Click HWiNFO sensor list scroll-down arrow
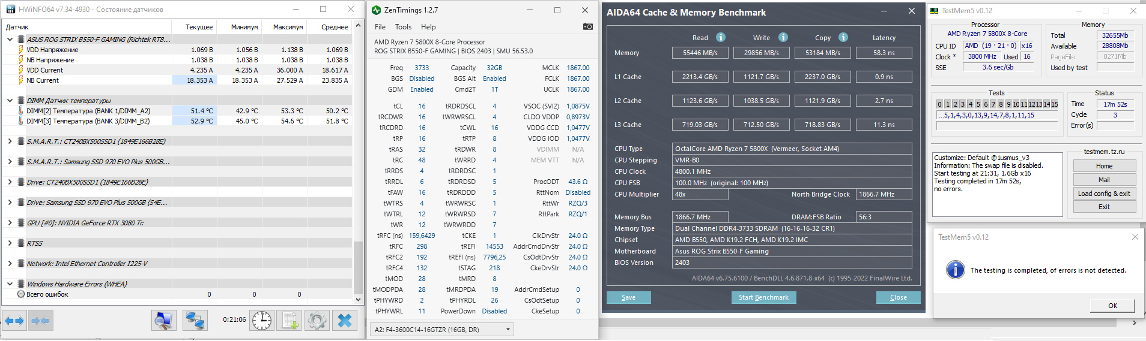 (358, 300)
